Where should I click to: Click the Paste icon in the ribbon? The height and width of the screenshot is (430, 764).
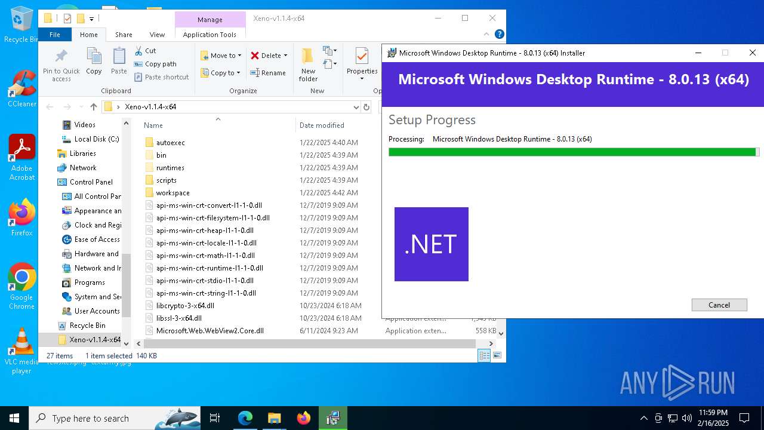(x=119, y=57)
